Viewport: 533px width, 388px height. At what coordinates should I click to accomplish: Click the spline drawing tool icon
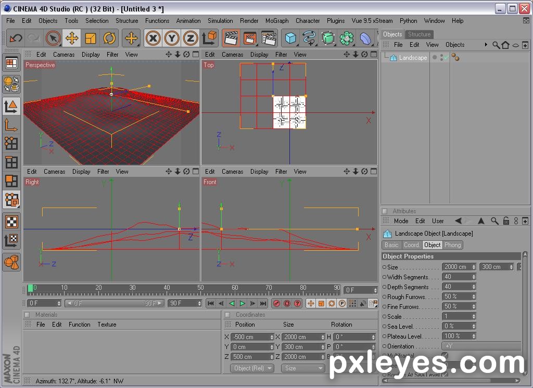click(309, 38)
